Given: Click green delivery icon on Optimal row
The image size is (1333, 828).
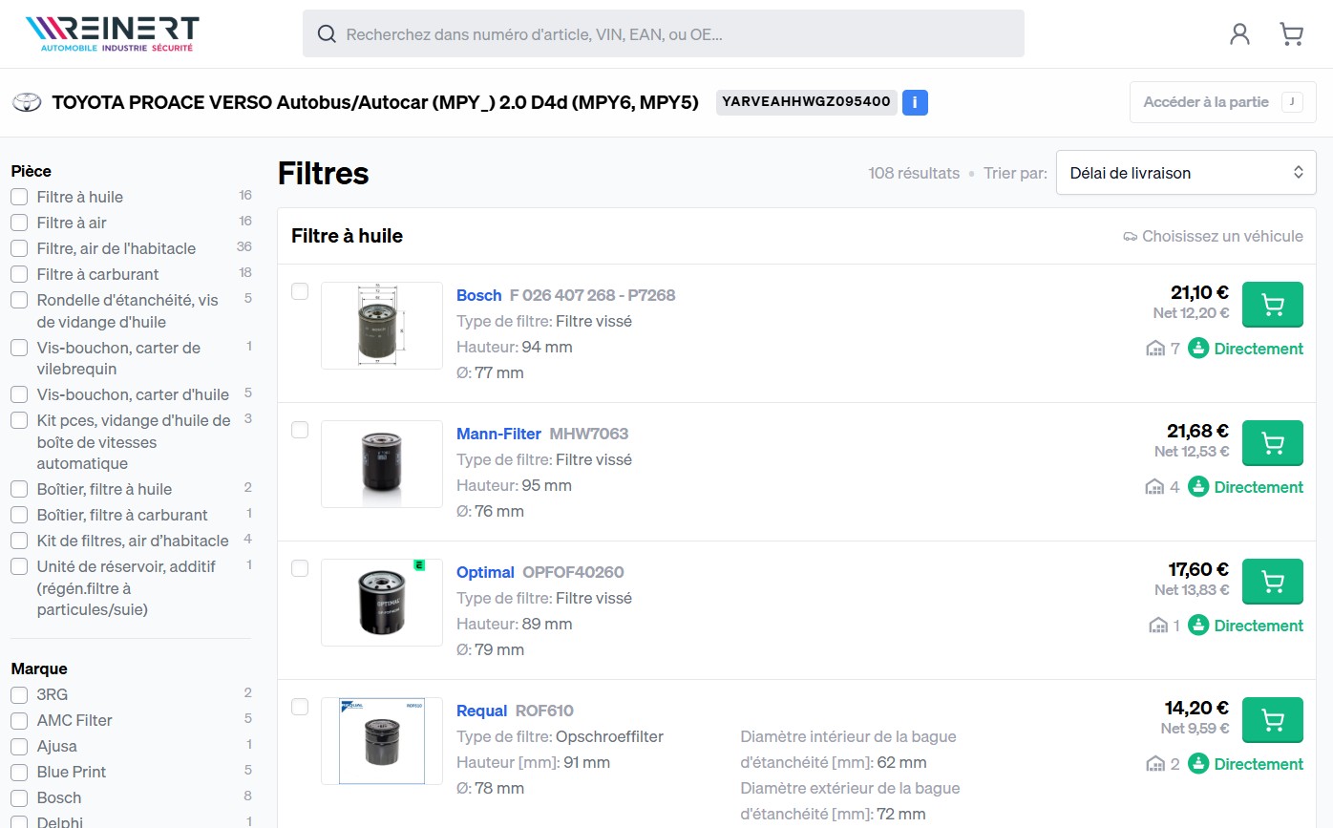Looking at the screenshot, I should pyautogui.click(x=1198, y=626).
